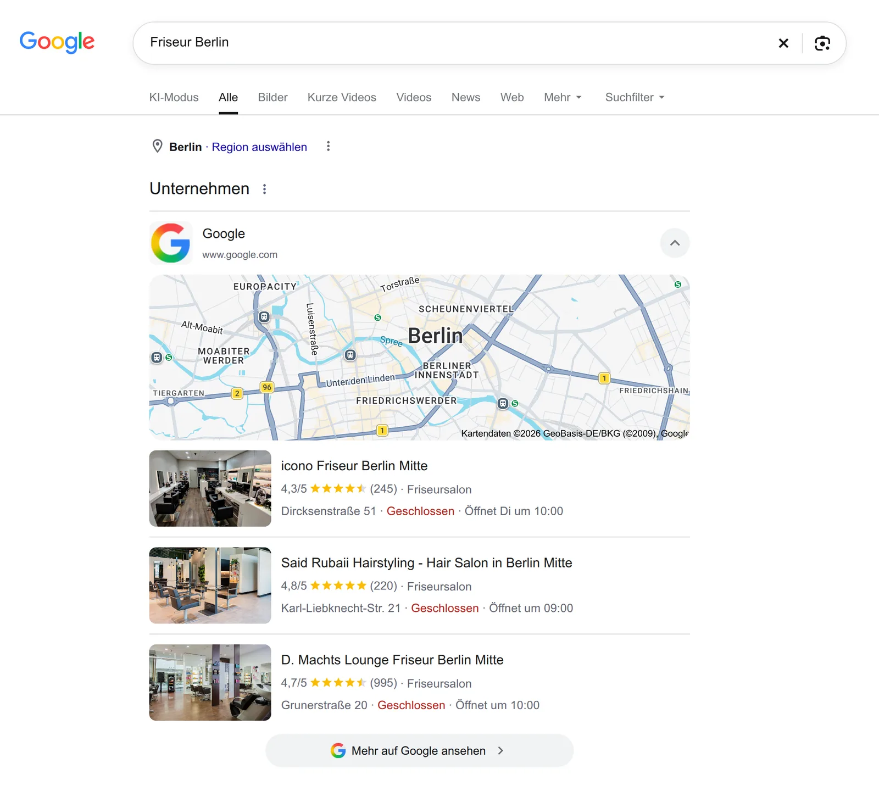Open the Suchfilter dropdown
This screenshot has height=797, width=879.
(x=635, y=97)
